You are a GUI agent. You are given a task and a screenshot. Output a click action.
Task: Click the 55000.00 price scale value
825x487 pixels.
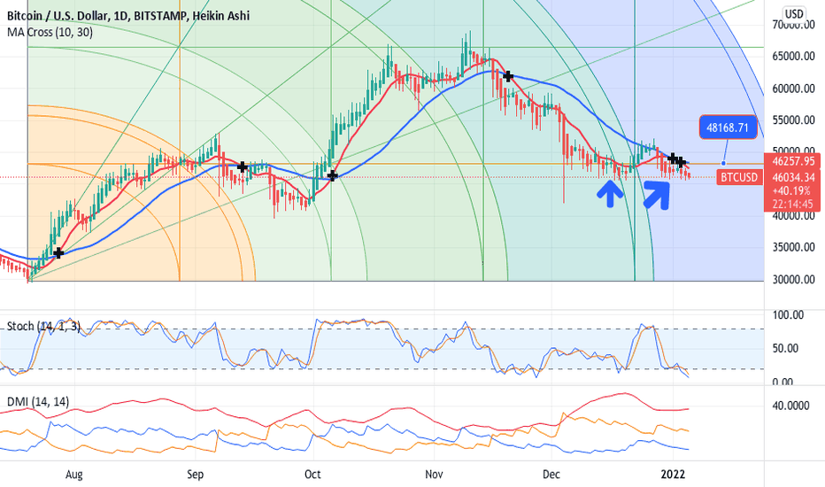pyautogui.click(x=793, y=120)
